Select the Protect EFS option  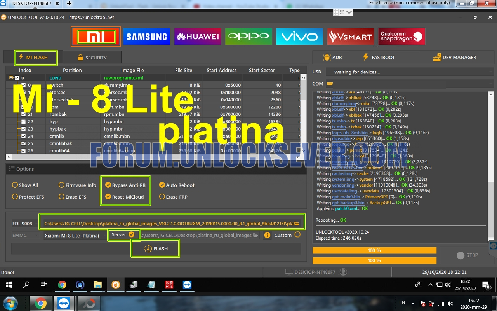(x=28, y=197)
